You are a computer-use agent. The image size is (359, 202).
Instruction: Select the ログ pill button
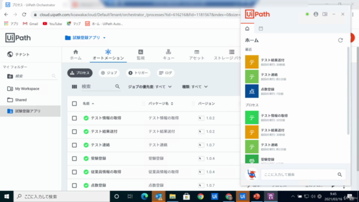pyautogui.click(x=165, y=73)
